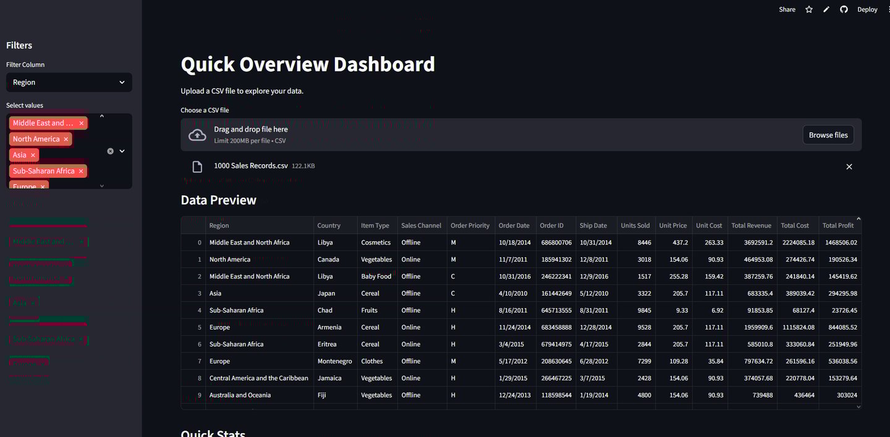Select order ID 686800706 cell
The image size is (890, 437).
tap(556, 243)
